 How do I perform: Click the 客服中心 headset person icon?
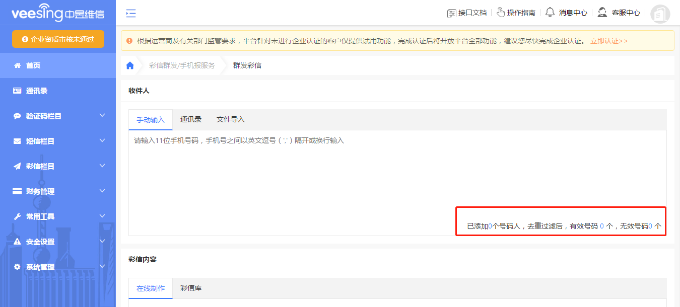602,13
